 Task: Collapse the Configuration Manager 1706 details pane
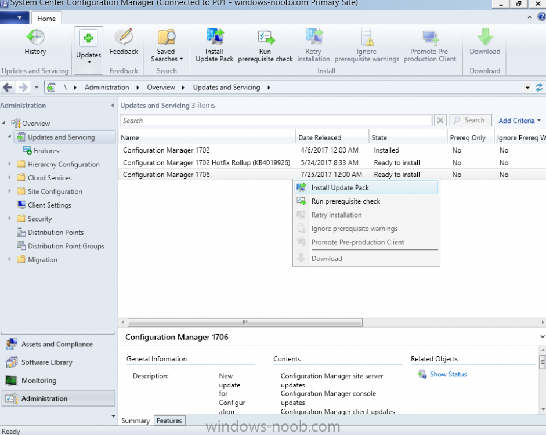(x=542, y=336)
